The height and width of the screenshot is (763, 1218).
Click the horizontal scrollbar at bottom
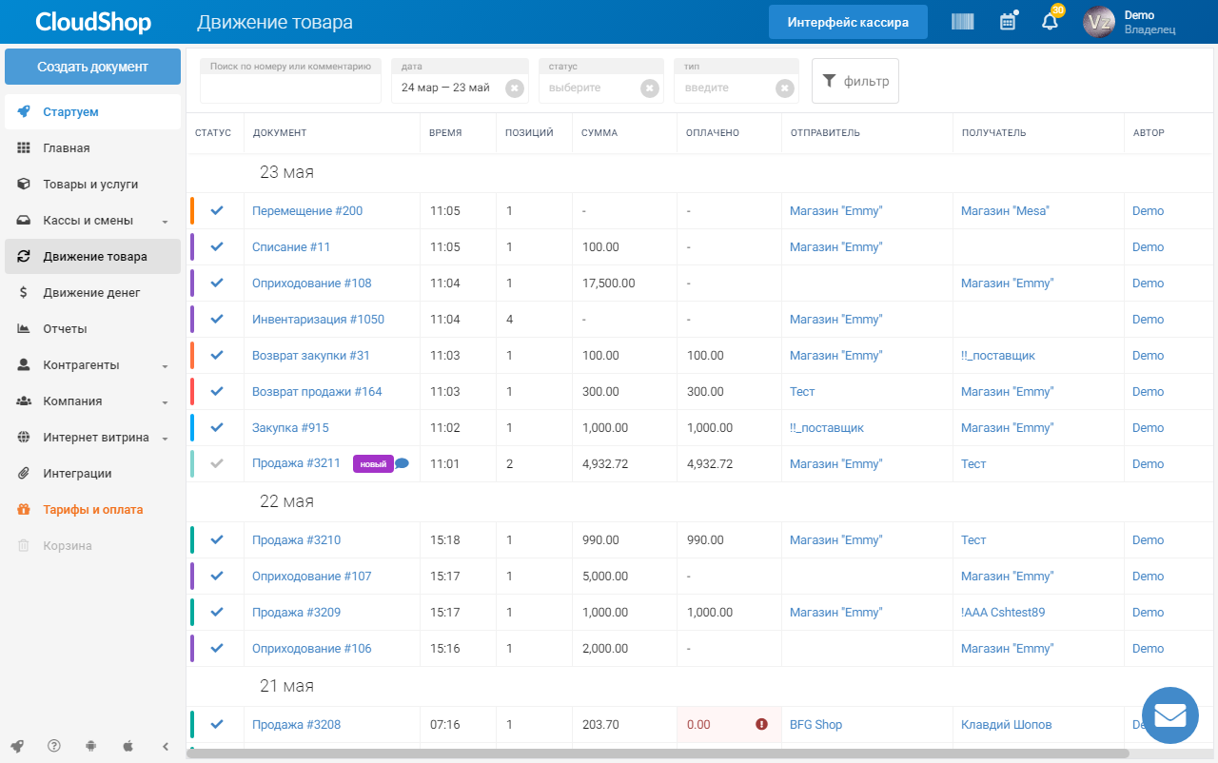click(x=658, y=753)
